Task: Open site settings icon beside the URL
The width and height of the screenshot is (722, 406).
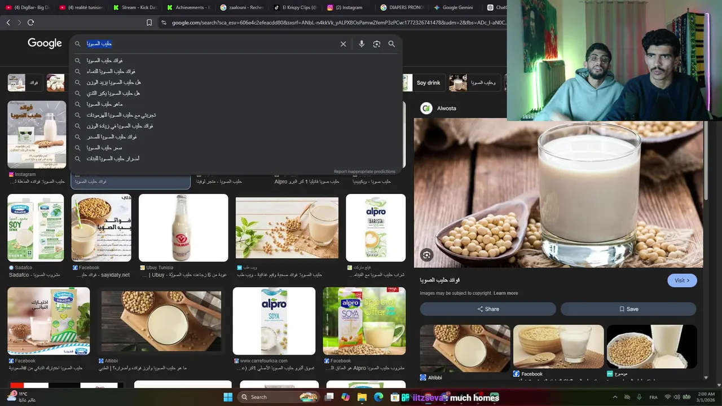Action: 164,23
